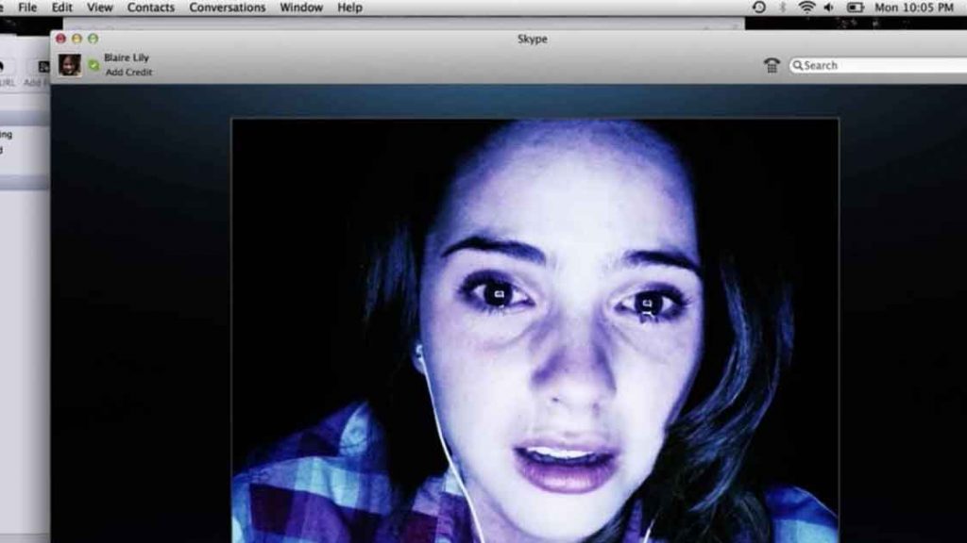Open the Conversations menu
The height and width of the screenshot is (543, 967).
tap(227, 8)
